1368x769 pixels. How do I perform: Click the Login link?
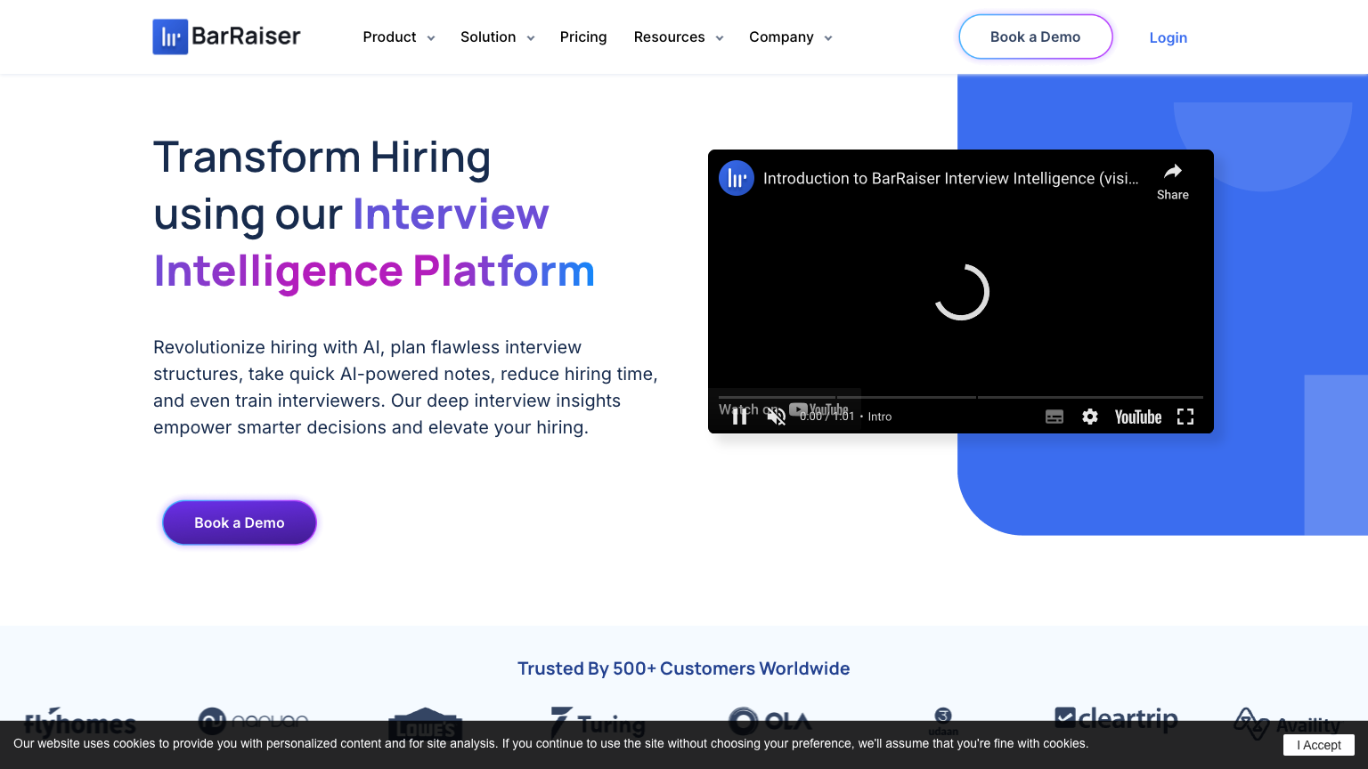(x=1168, y=37)
